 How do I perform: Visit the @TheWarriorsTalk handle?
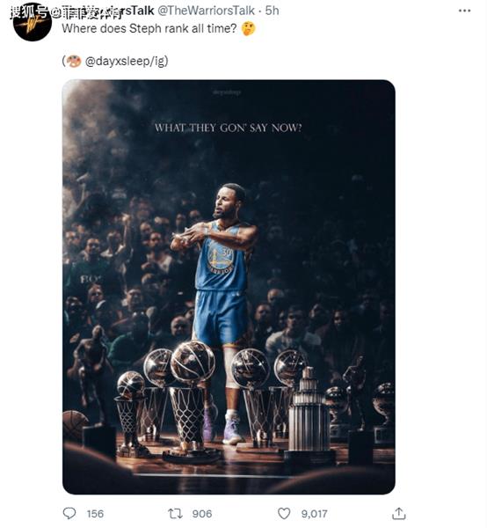(207, 11)
